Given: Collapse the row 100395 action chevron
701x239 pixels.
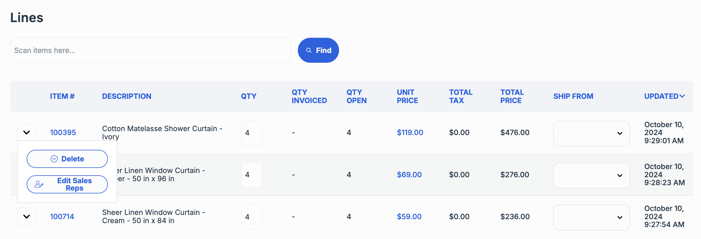Looking at the screenshot, I should (x=26, y=132).
